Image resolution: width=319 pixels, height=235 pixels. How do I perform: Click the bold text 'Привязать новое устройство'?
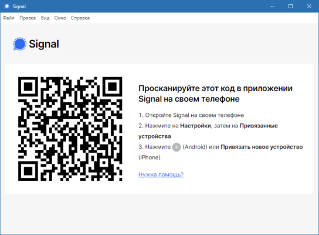(262, 147)
